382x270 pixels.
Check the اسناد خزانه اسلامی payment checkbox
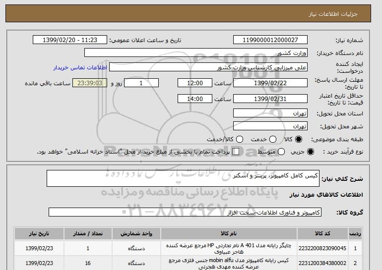[x=236, y=152]
